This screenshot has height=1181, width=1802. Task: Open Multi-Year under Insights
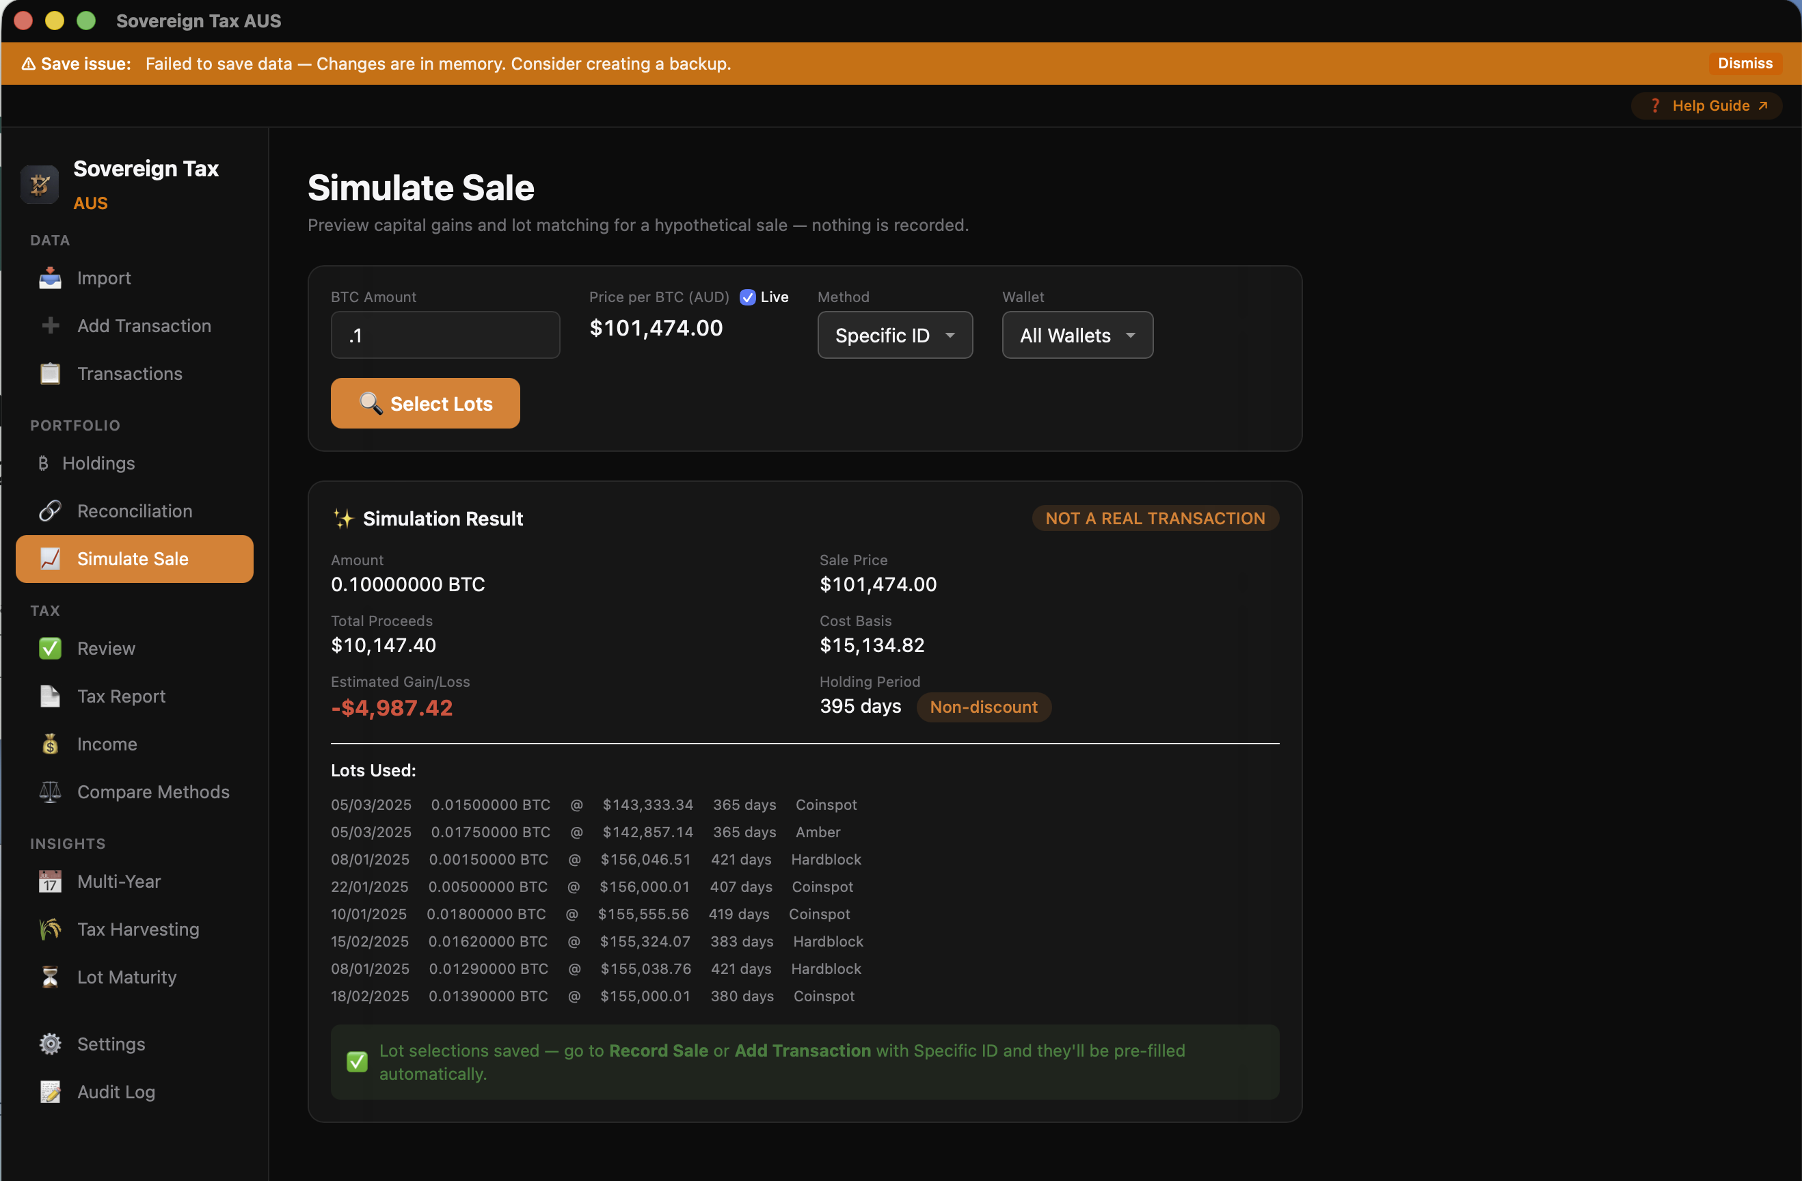coord(49,881)
